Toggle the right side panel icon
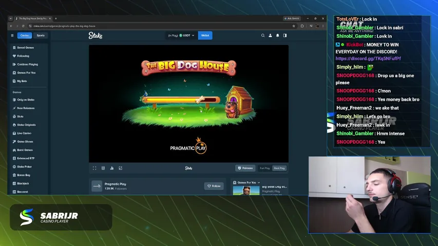Screen dimensions: 438x246 click(285, 35)
